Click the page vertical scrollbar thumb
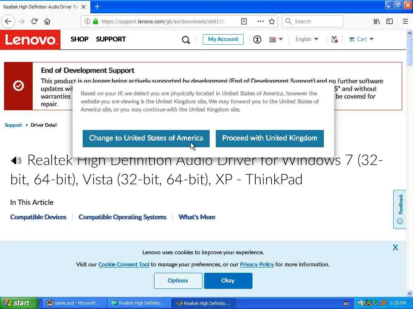This screenshot has width=413, height=309. click(410, 51)
